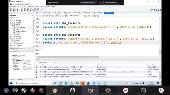The width and height of the screenshot is (170, 95).
Task: Filter objects search field in Schemas
Action: (x=23, y=18)
